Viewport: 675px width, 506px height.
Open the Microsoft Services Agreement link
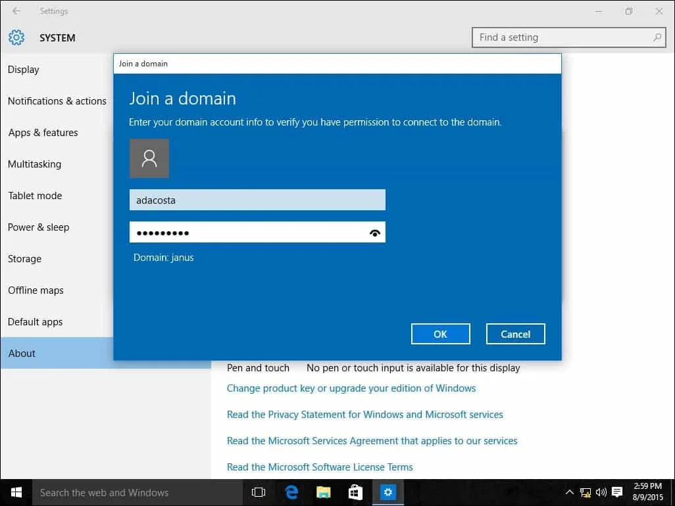tap(372, 441)
